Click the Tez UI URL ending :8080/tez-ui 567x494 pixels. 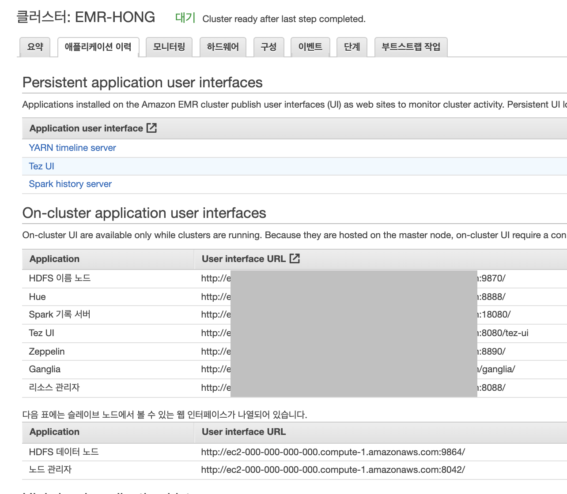tap(365, 333)
